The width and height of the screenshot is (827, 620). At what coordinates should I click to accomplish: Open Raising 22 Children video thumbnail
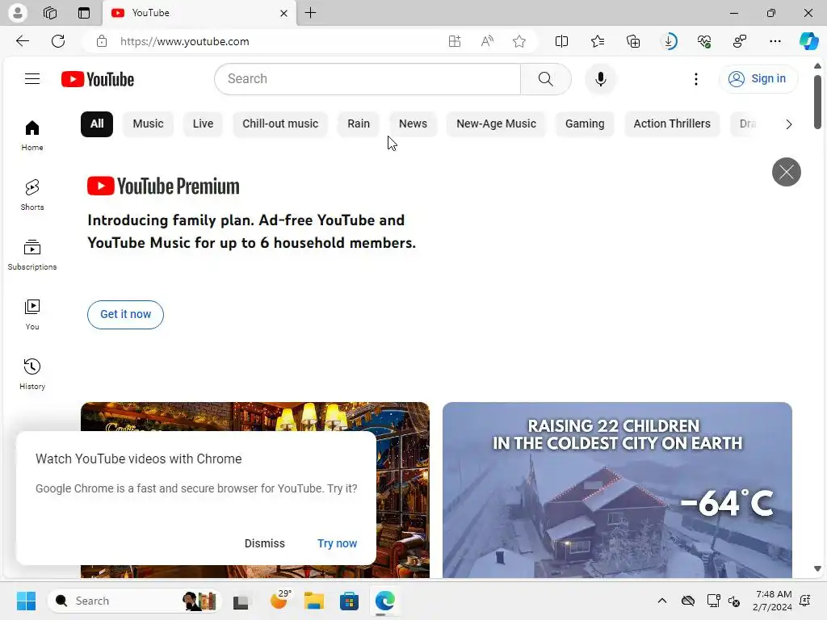617,490
